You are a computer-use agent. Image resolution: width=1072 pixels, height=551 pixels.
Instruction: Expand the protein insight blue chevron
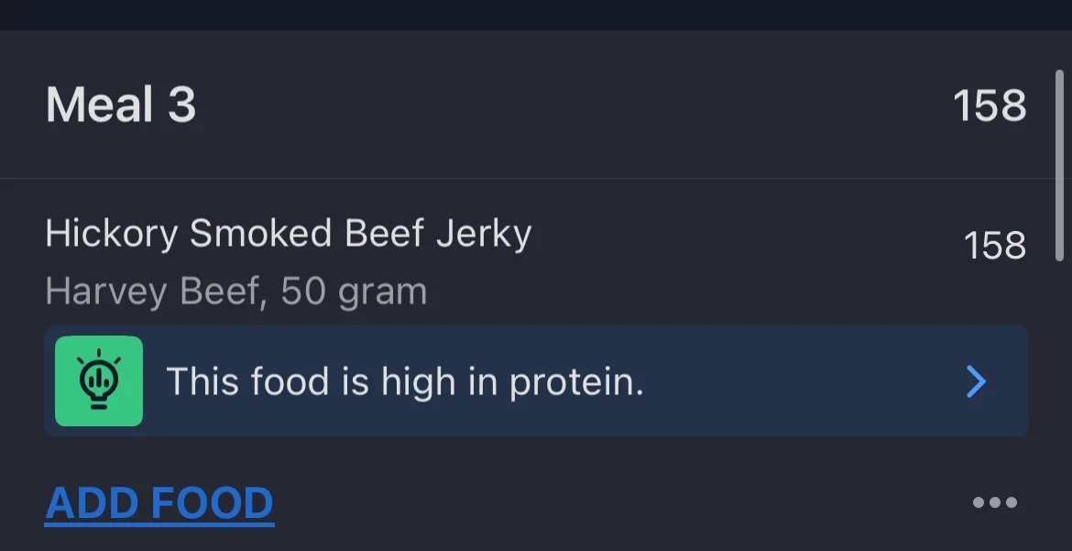click(x=976, y=381)
